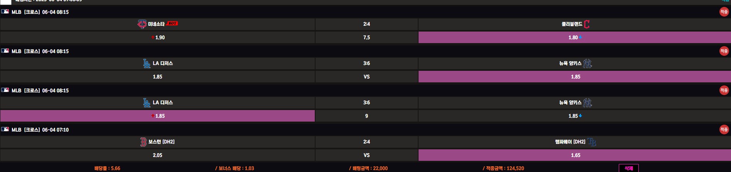Toggle the 탬파베이 1.65 odds selection
This screenshot has height=172, width=731.
pos(574,155)
